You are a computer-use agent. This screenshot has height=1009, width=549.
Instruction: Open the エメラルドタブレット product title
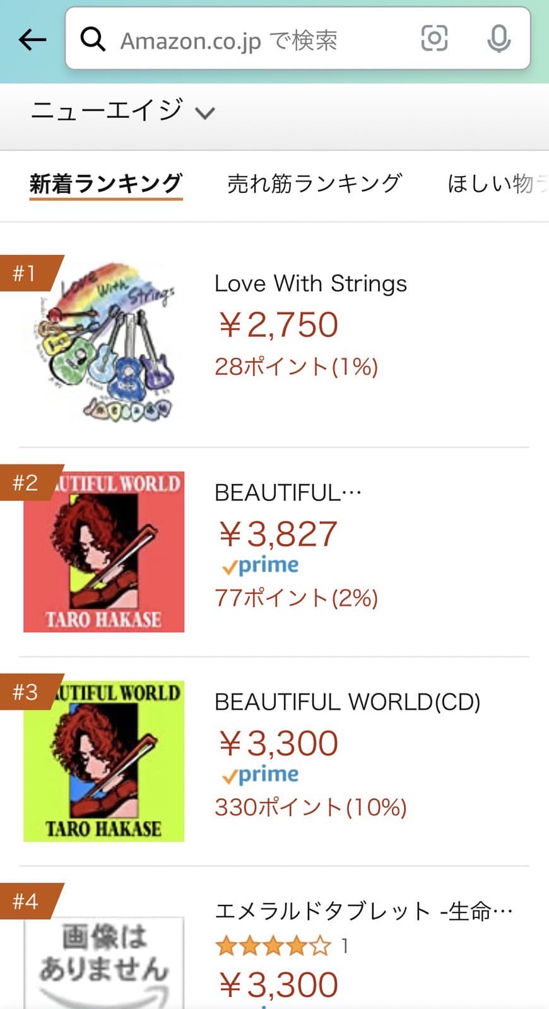pyautogui.click(x=363, y=911)
